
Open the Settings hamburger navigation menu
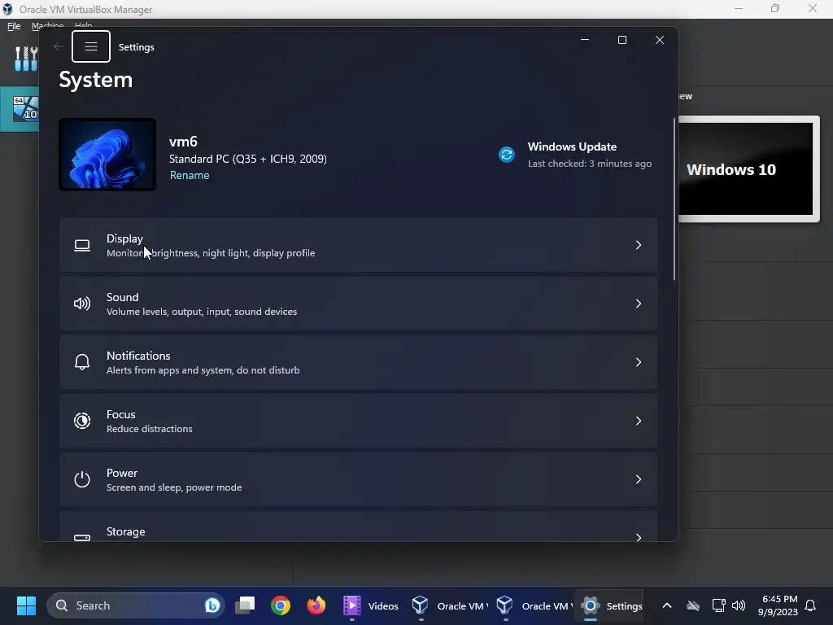point(91,46)
